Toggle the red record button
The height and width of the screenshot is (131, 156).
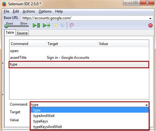(150, 25)
